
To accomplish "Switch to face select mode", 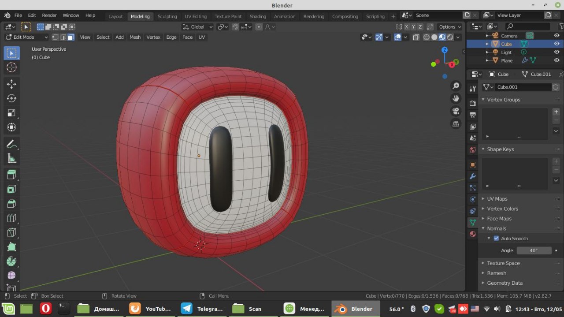I will [x=71, y=37].
